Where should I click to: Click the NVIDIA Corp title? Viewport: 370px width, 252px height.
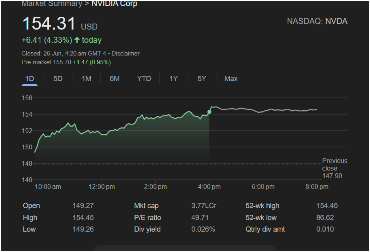(114, 4)
